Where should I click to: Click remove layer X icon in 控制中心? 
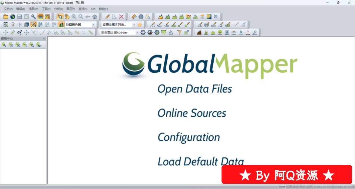(x=18, y=45)
